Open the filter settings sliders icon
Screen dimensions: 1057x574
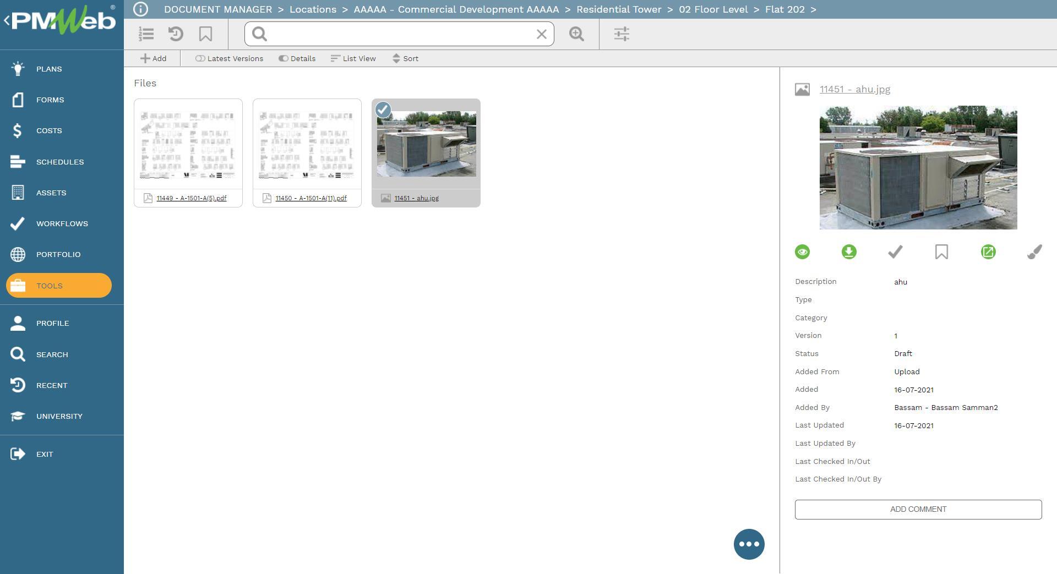(x=622, y=34)
